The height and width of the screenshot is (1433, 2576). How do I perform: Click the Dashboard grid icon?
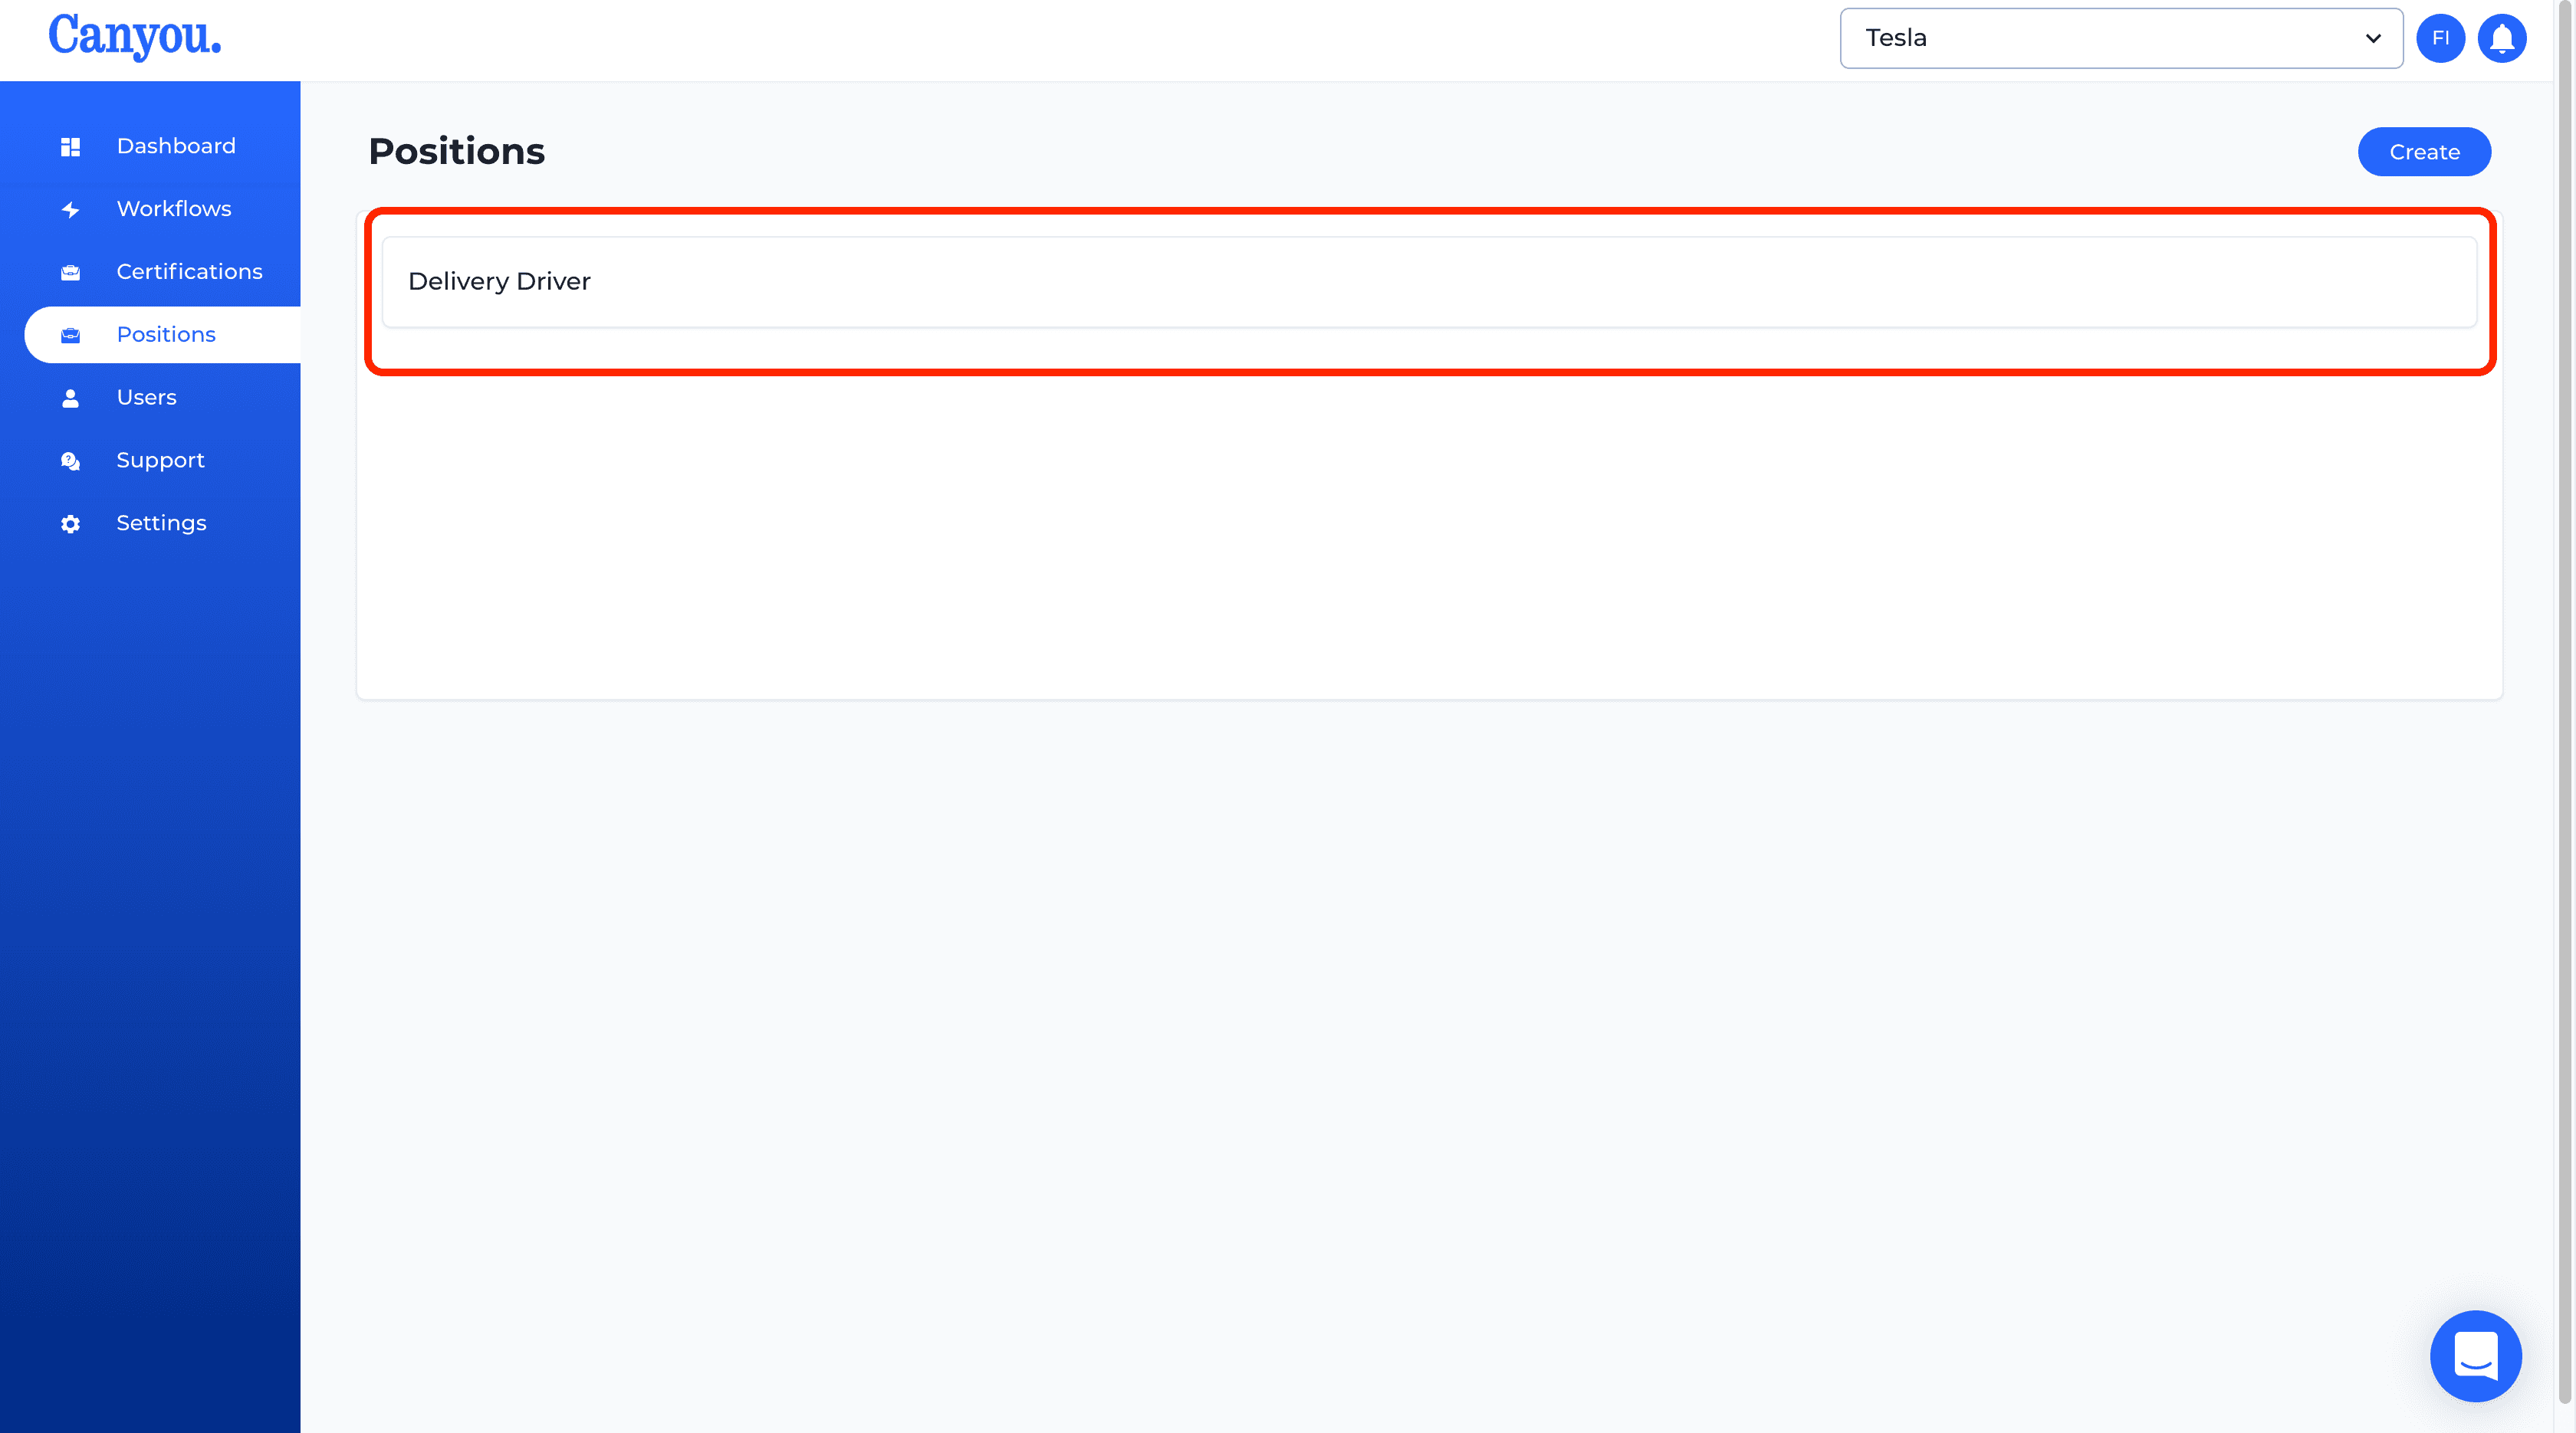(x=70, y=147)
